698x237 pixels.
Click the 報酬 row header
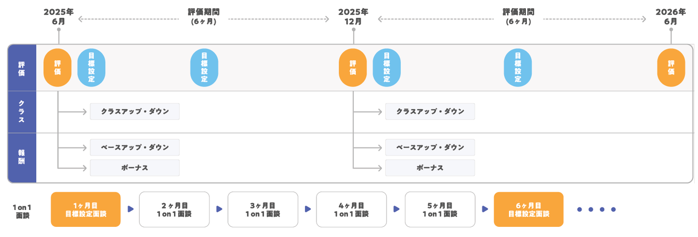click(22, 158)
